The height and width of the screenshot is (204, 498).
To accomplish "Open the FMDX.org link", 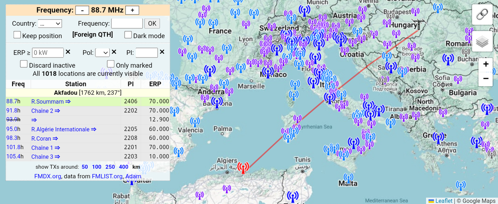I will (x=47, y=176).
